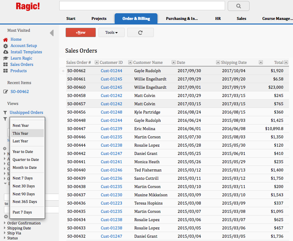The height and width of the screenshot is (241, 293).
Task: Open the Course Manage... tab
Action: [277, 19]
